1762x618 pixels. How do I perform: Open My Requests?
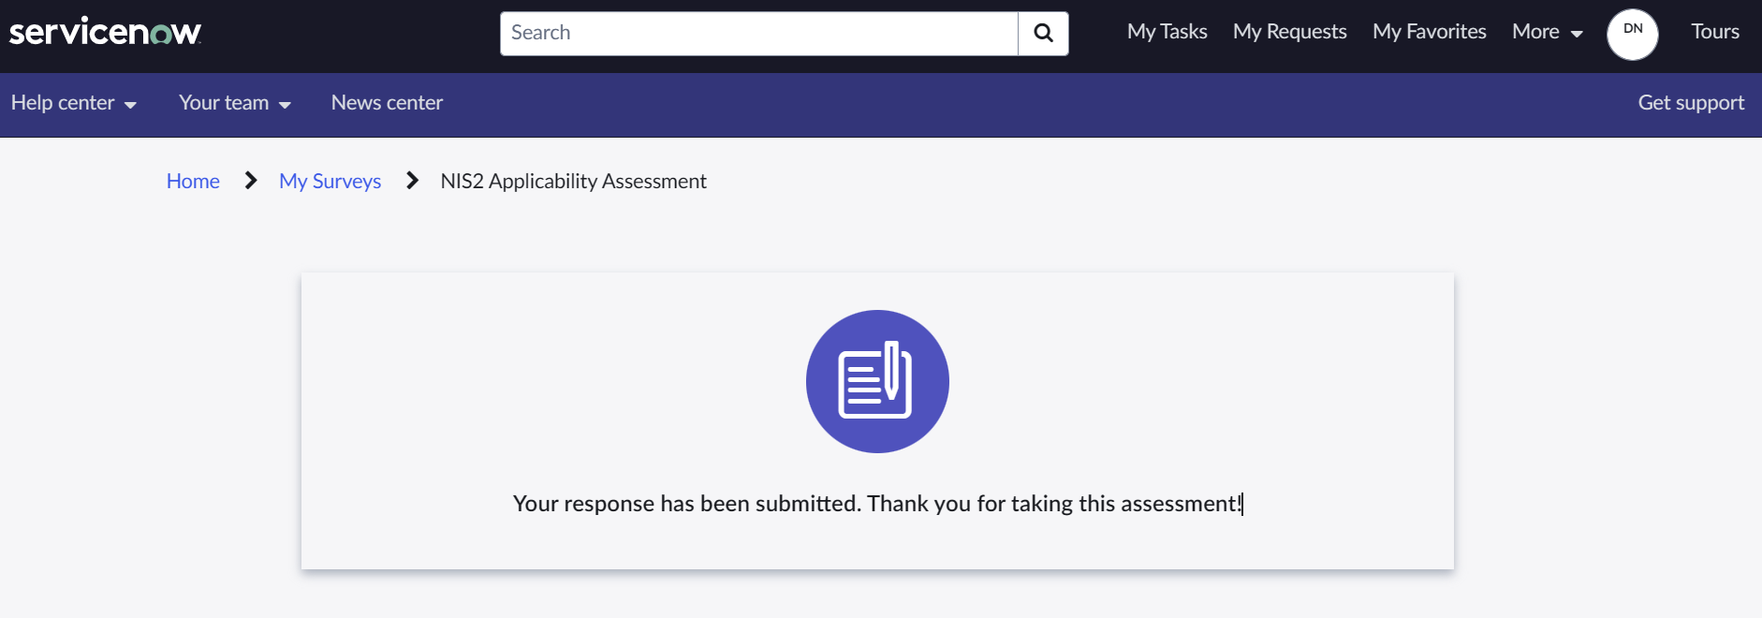tap(1289, 32)
